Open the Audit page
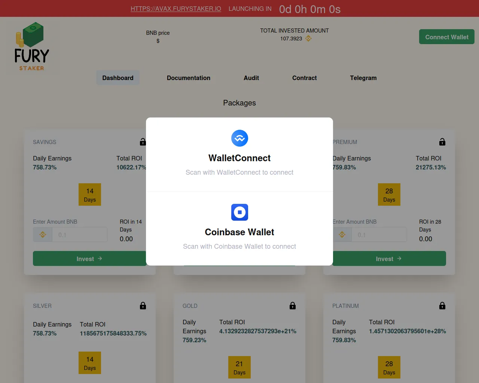Image resolution: width=479 pixels, height=383 pixels. 251,78
